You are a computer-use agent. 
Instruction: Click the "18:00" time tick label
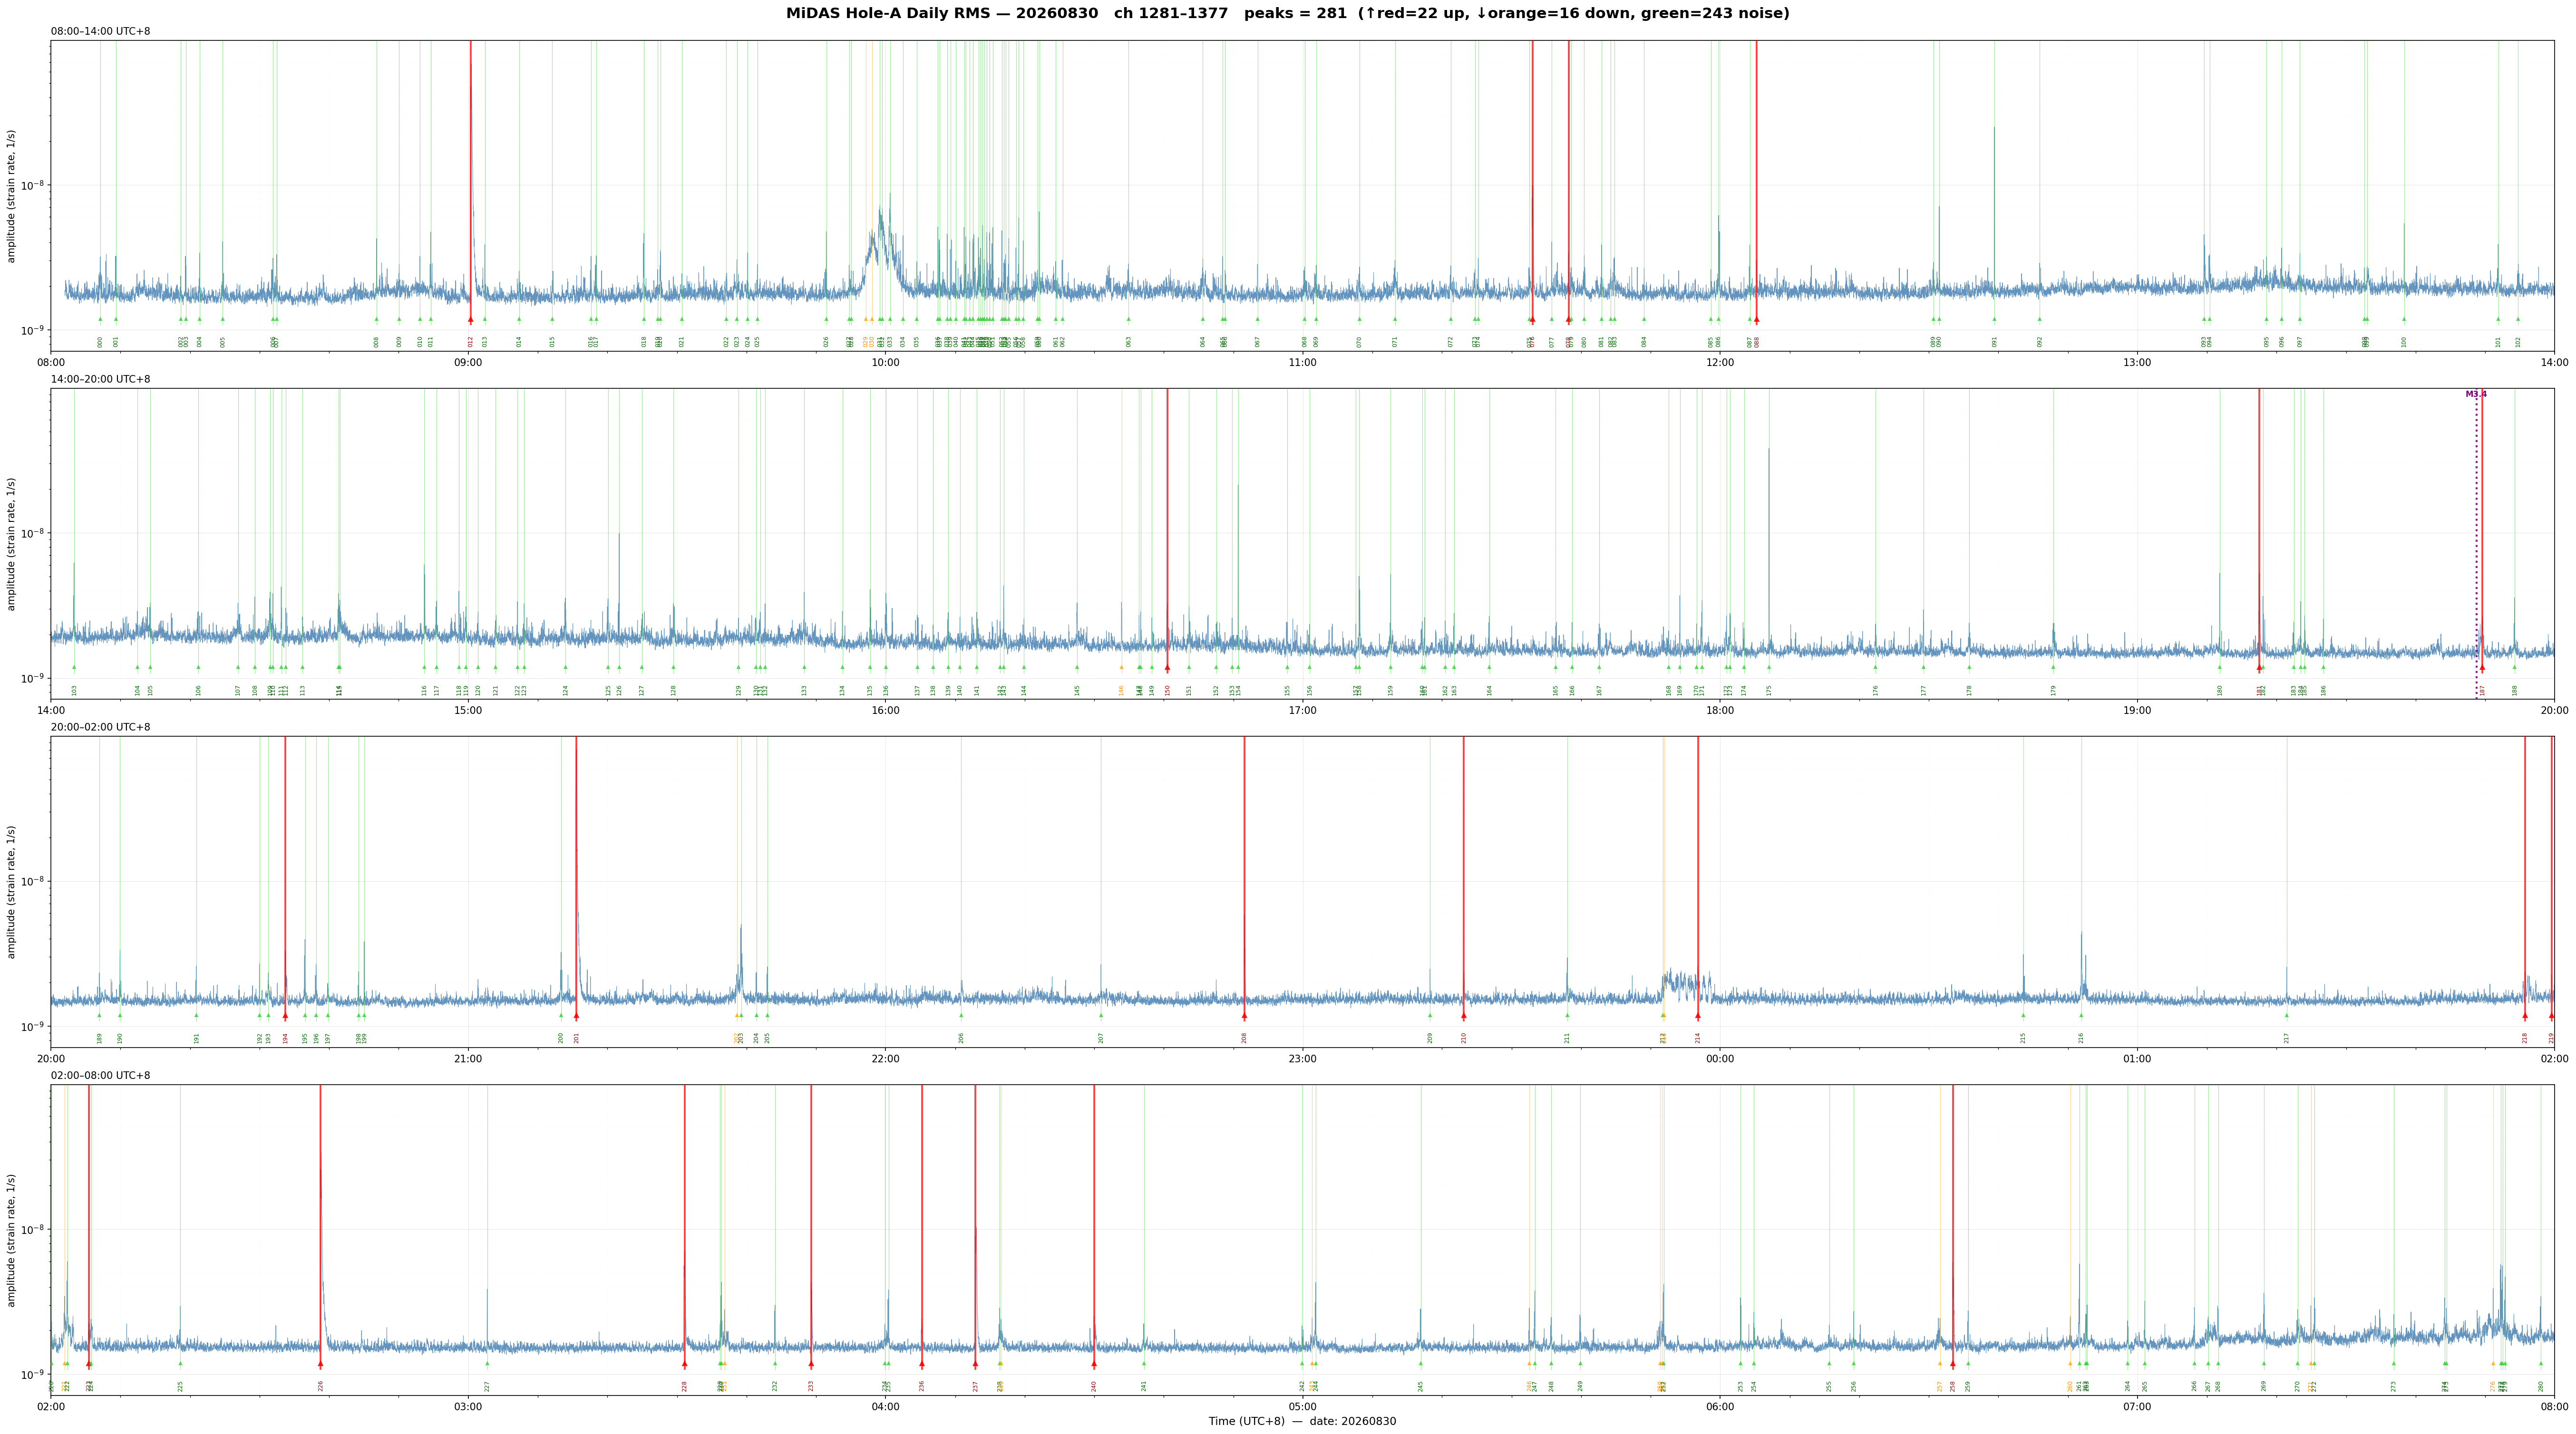1719,711
